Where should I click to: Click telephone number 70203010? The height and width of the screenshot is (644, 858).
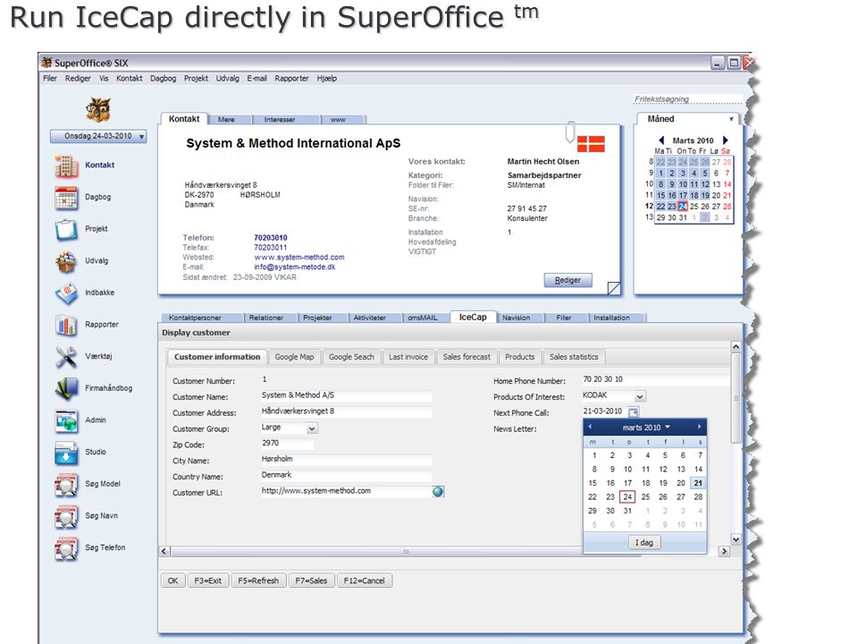270,238
